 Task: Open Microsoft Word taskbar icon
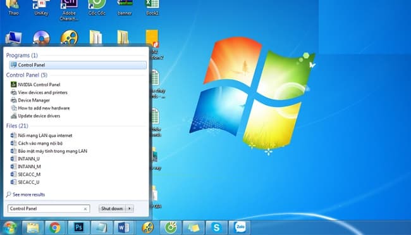pyautogui.click(x=123, y=227)
